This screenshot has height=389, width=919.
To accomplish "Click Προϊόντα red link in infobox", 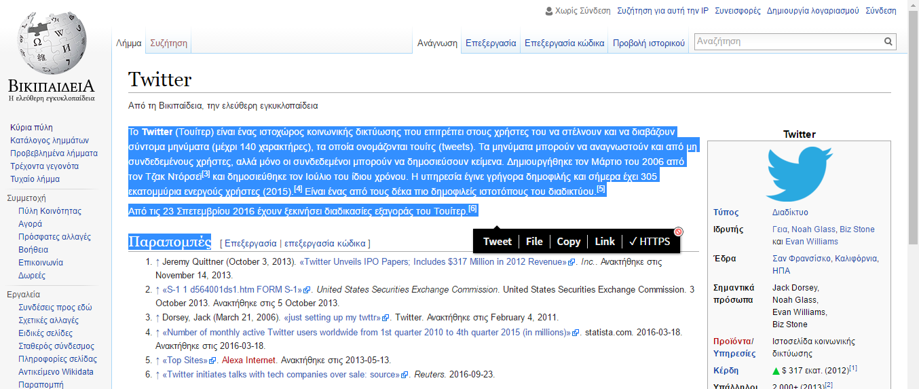I will [731, 341].
